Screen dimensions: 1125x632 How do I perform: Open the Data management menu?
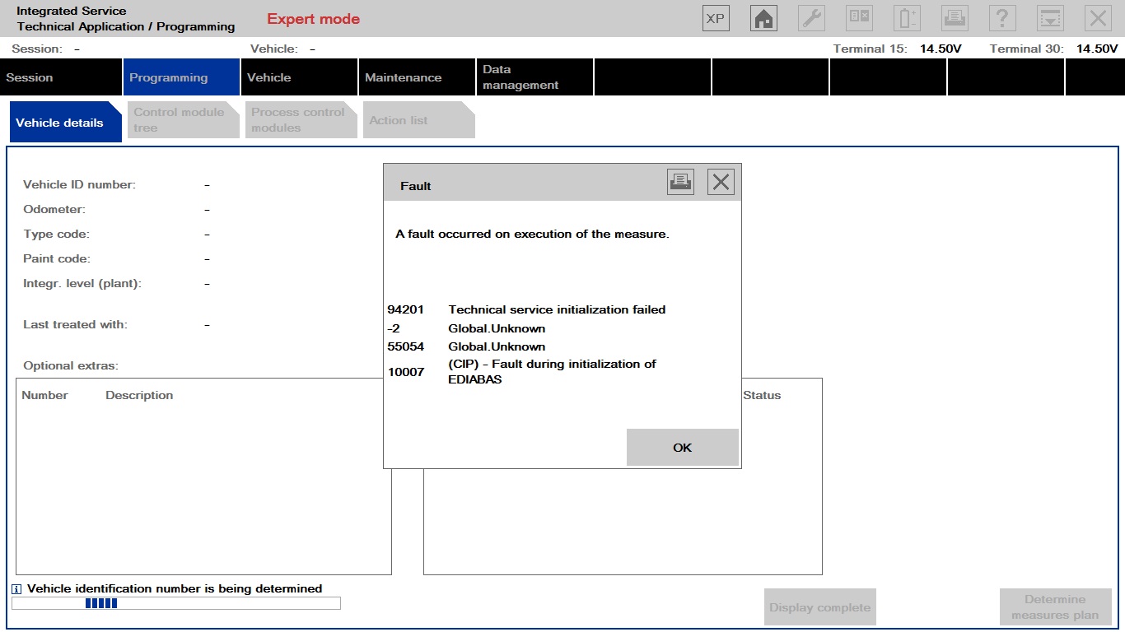pos(534,77)
